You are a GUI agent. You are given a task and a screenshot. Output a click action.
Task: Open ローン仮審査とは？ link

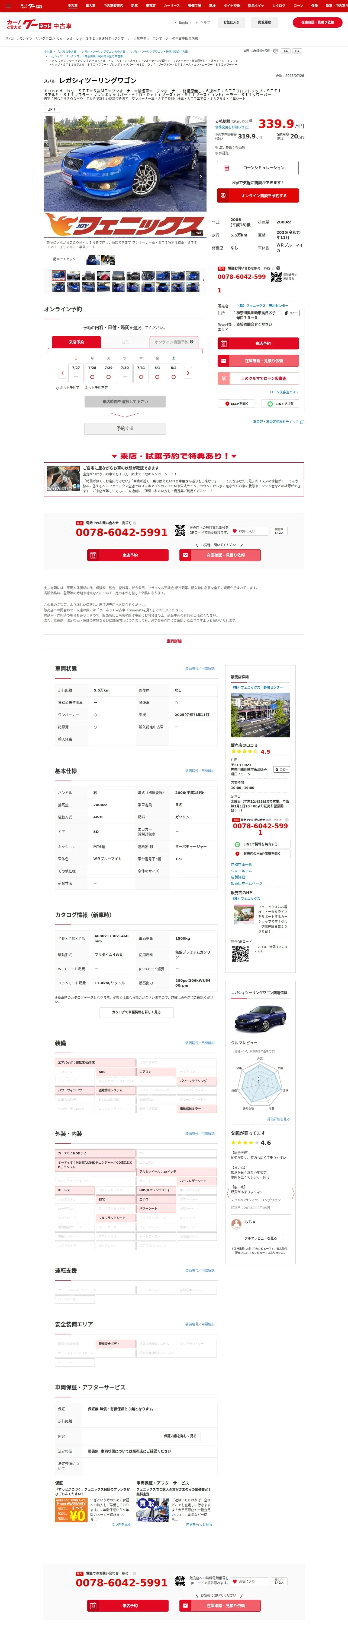tap(284, 392)
